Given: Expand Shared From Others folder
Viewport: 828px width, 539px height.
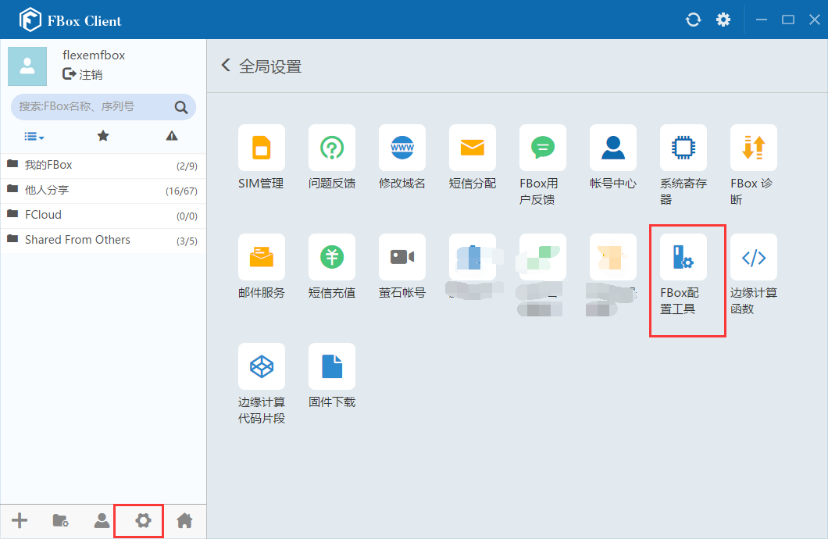Looking at the screenshot, I should (x=103, y=240).
